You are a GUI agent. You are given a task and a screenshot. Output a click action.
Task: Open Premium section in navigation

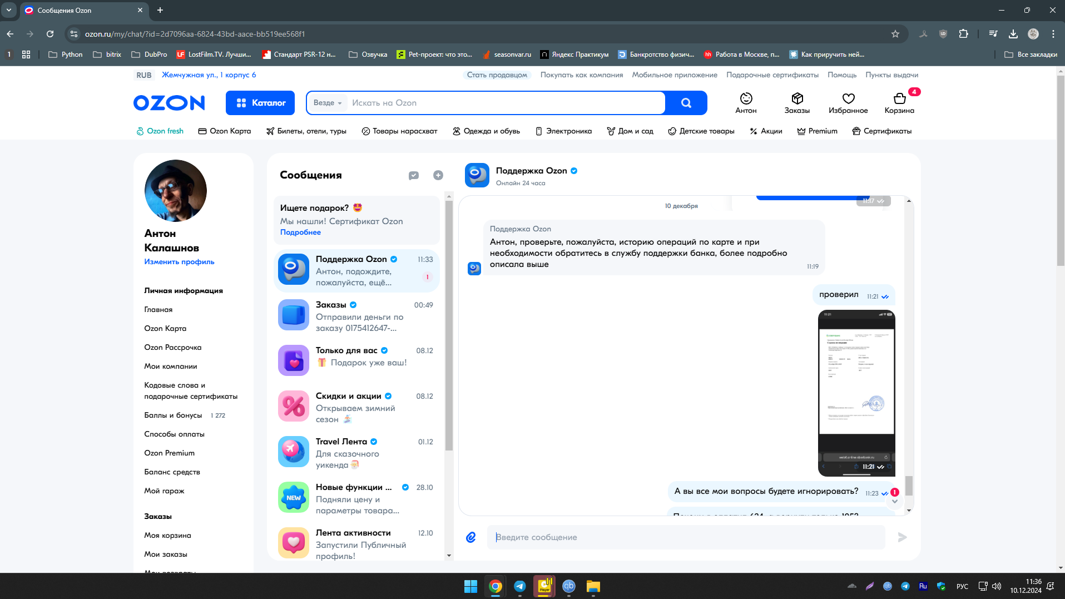click(817, 131)
